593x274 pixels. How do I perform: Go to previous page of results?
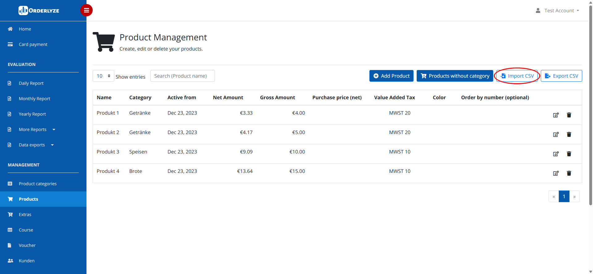point(554,196)
